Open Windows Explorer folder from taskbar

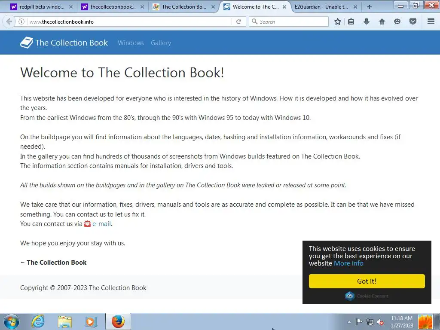click(x=65, y=322)
